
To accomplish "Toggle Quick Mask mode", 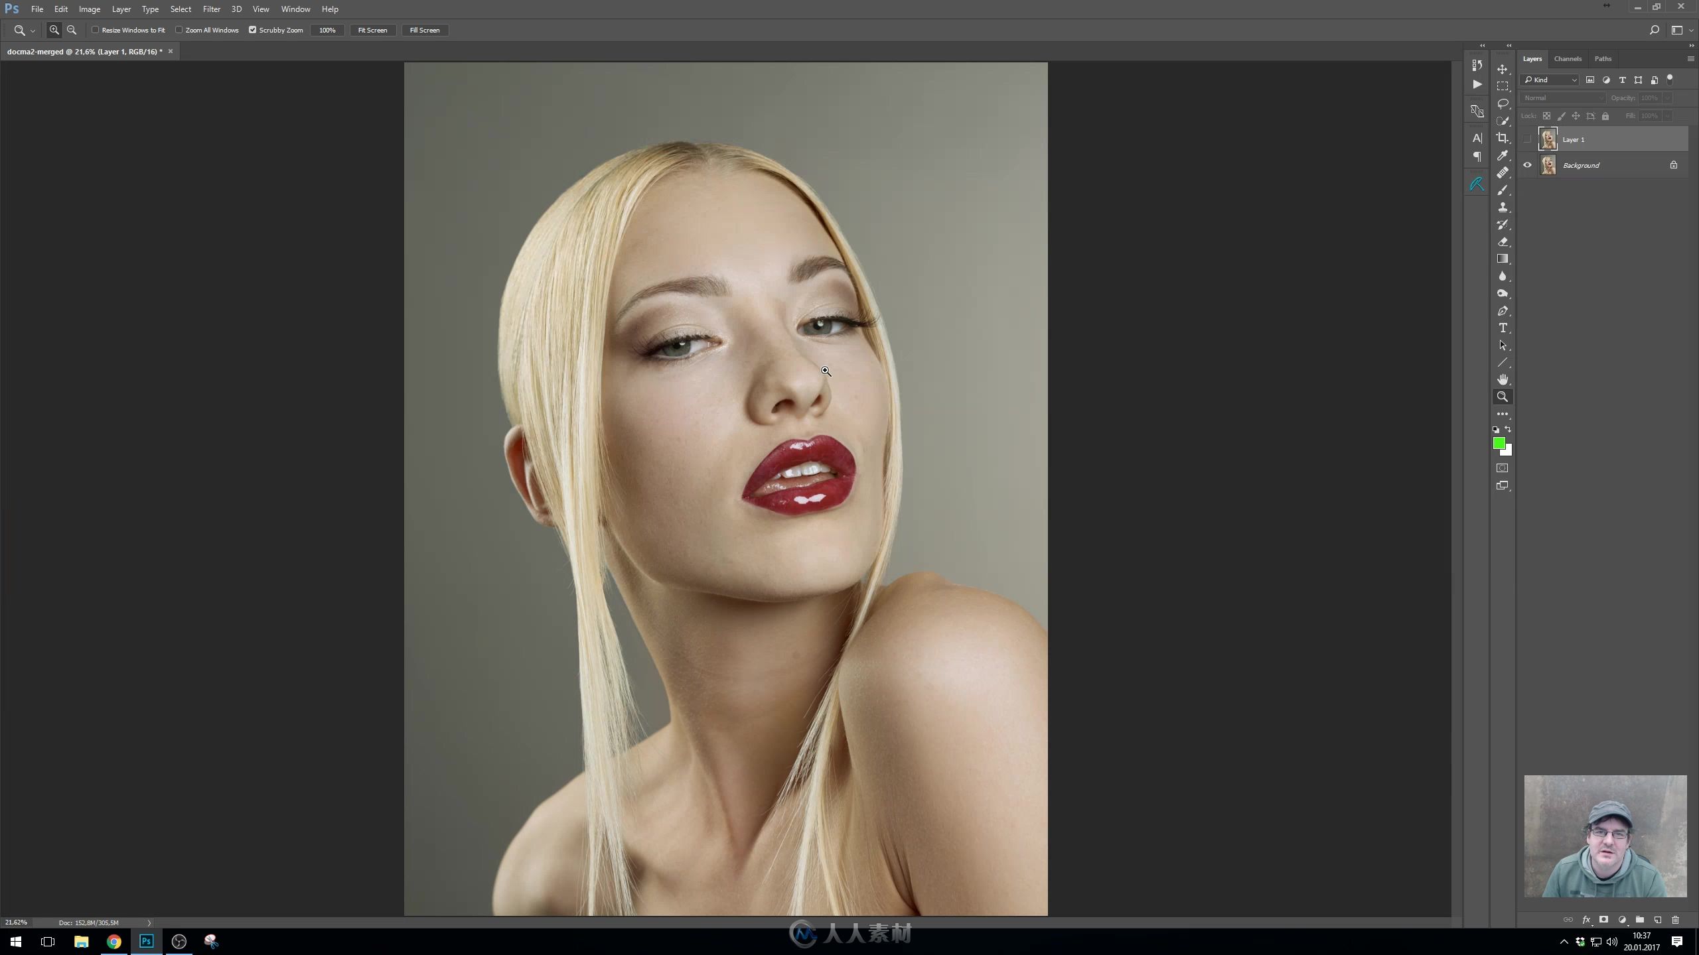I will click(x=1502, y=468).
